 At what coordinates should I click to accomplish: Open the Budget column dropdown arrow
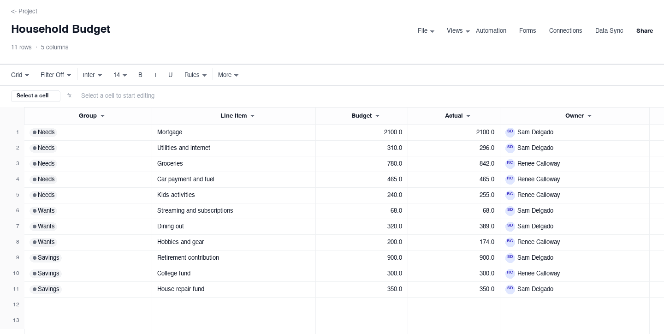click(x=377, y=116)
